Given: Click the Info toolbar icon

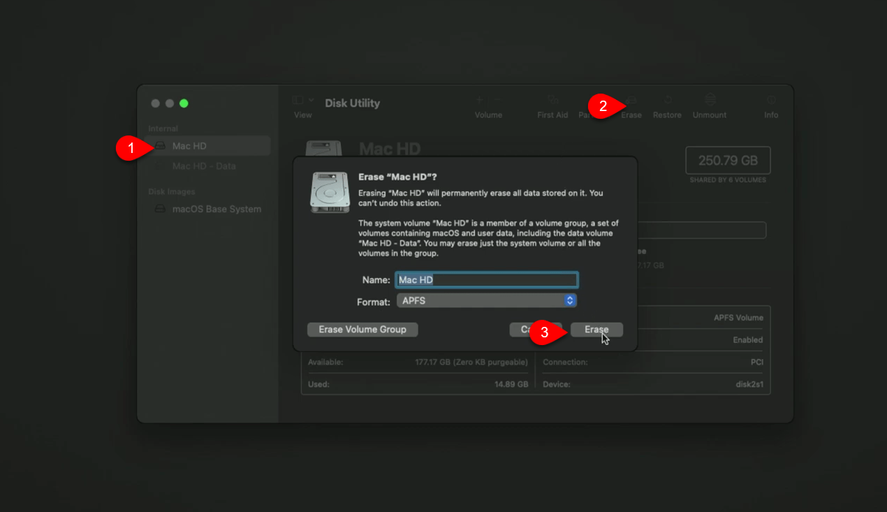Looking at the screenshot, I should [771, 100].
